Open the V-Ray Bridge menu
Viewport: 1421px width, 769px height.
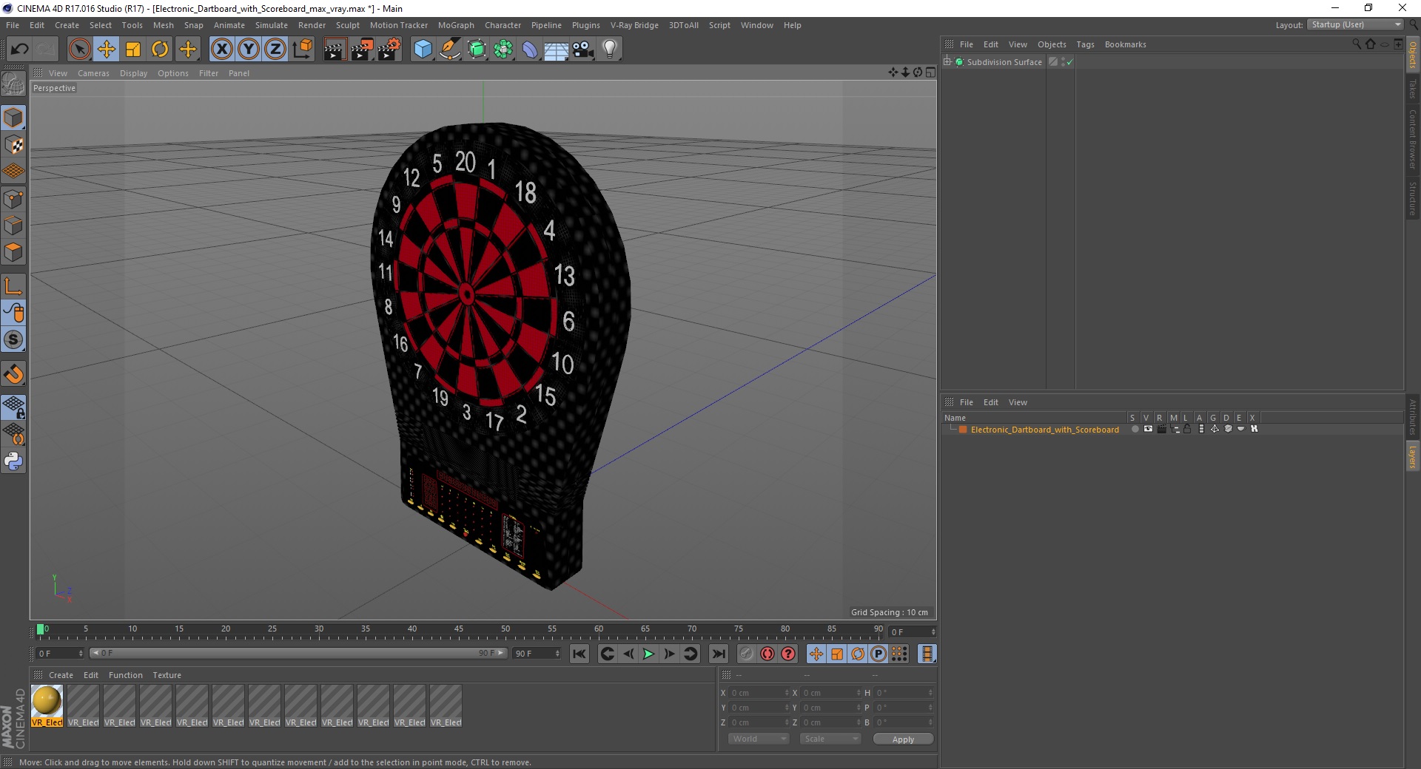point(634,25)
